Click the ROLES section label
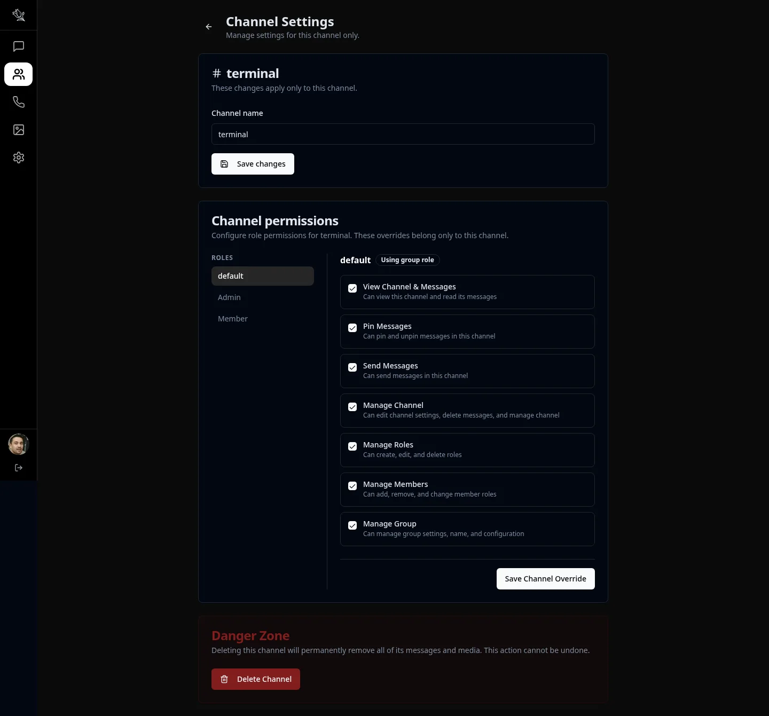The height and width of the screenshot is (716, 769). 222,258
